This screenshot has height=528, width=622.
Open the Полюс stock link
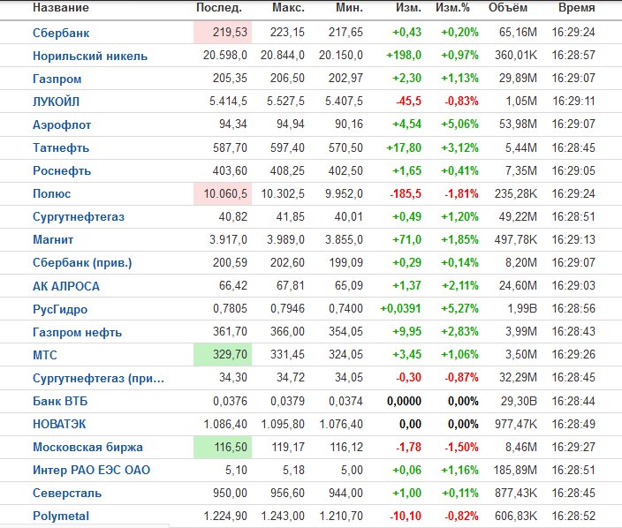tap(51, 194)
